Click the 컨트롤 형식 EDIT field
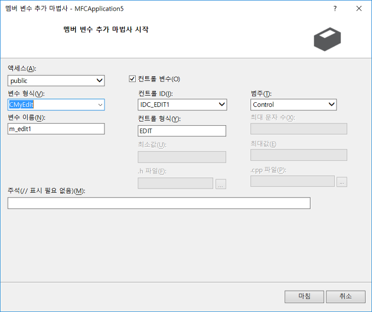This screenshot has width=372, height=312. pyautogui.click(x=182, y=131)
